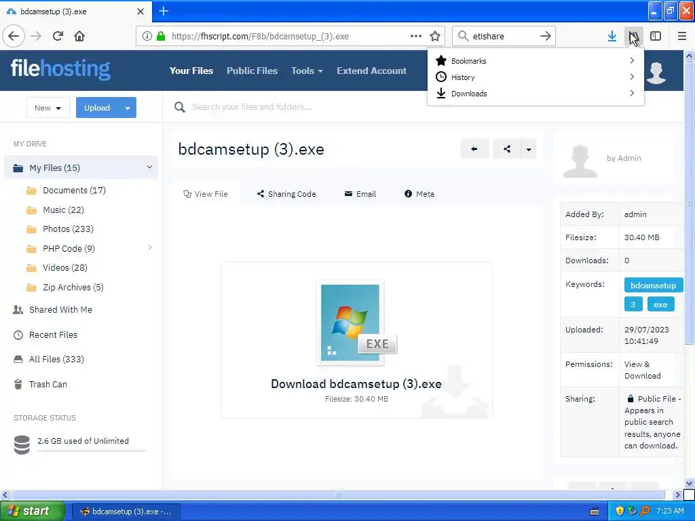Click the magnifier tray icon
The height and width of the screenshot is (521, 695).
[645, 511]
